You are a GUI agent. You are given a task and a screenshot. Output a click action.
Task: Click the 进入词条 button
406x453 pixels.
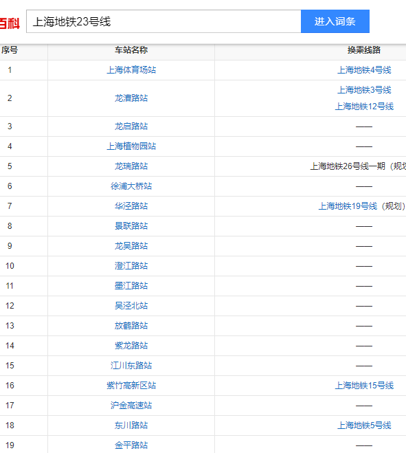(335, 21)
